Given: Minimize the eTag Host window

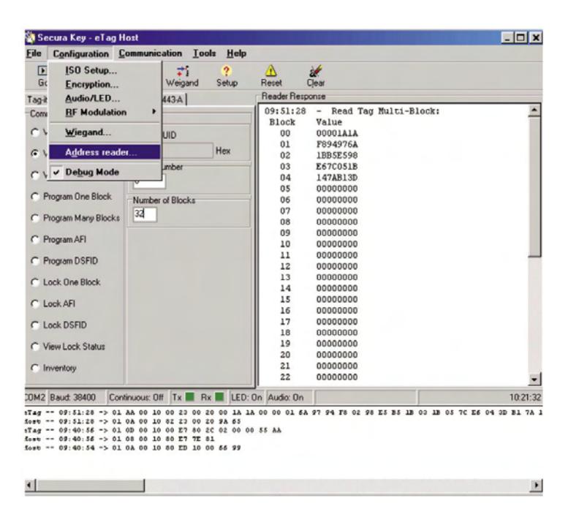Looking at the screenshot, I should click(x=507, y=37).
